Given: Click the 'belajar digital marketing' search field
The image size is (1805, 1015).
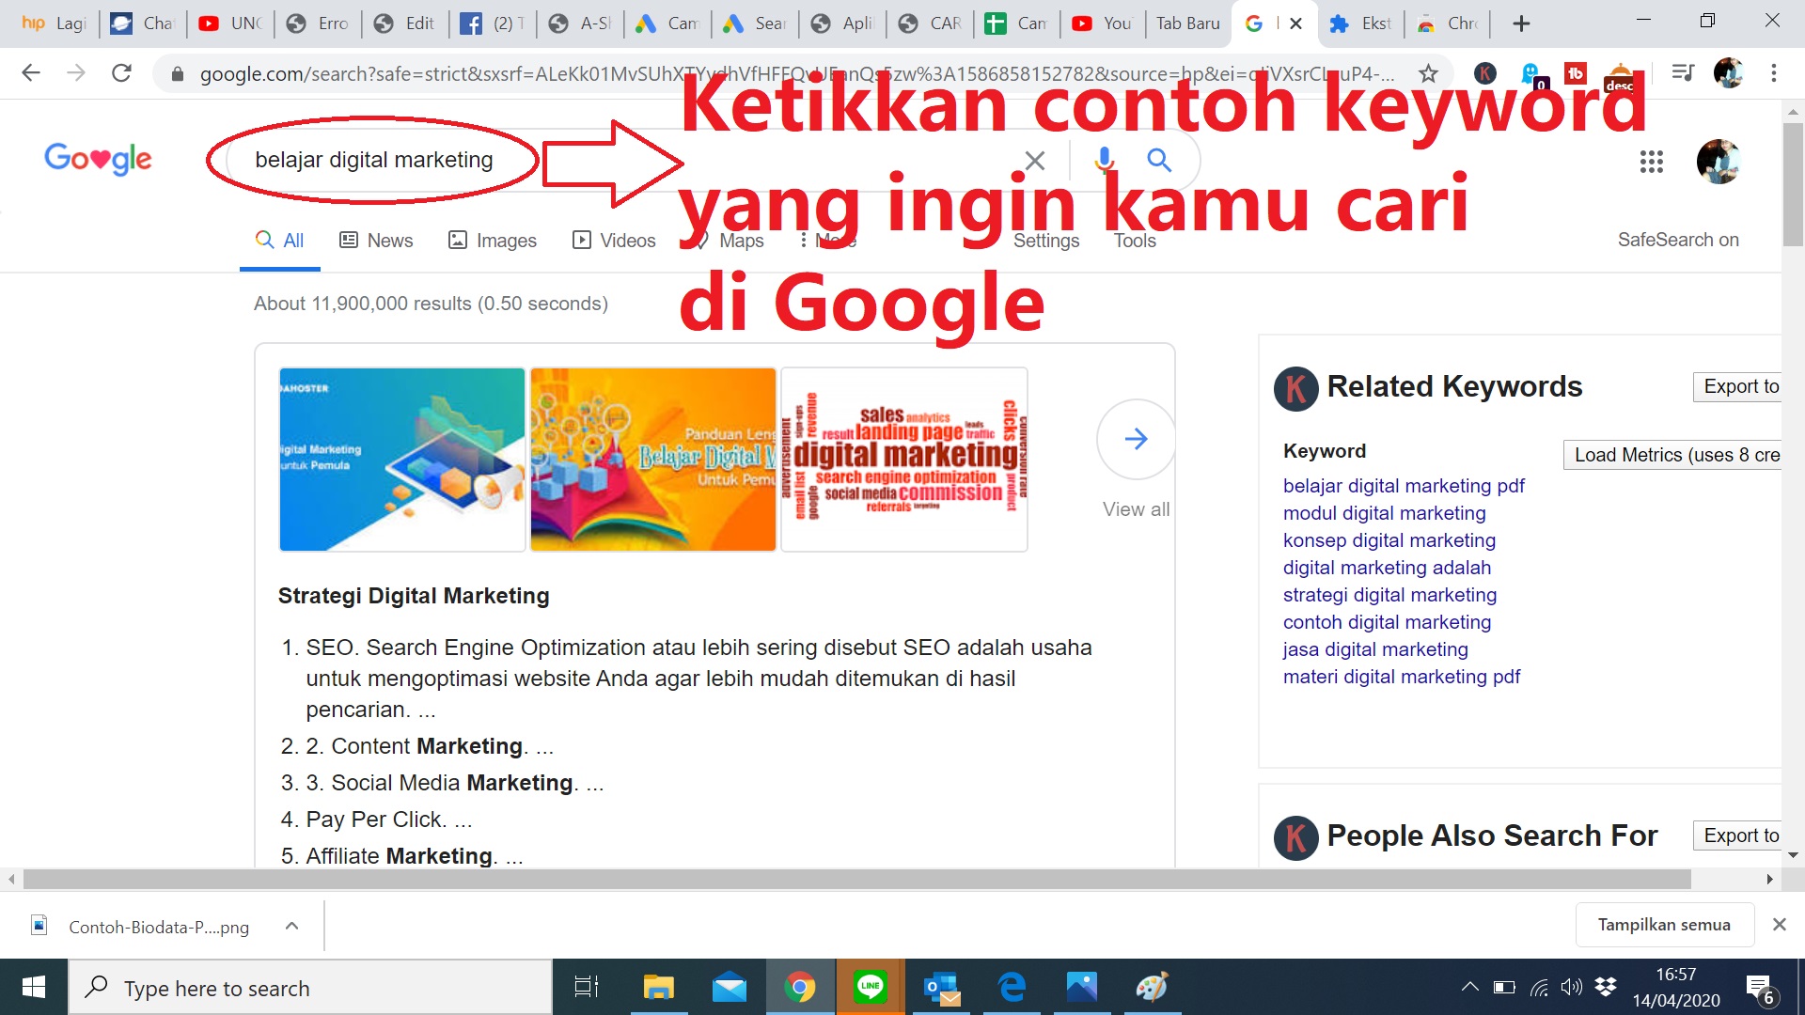Looking at the screenshot, I should click(x=620, y=161).
